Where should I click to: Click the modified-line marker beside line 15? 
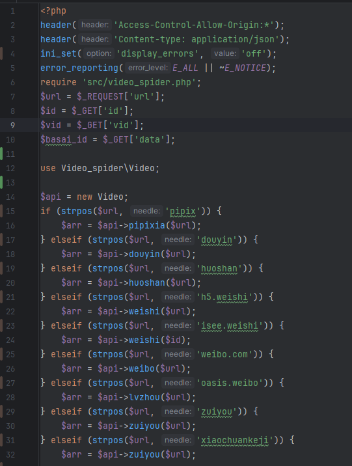coord(1,211)
